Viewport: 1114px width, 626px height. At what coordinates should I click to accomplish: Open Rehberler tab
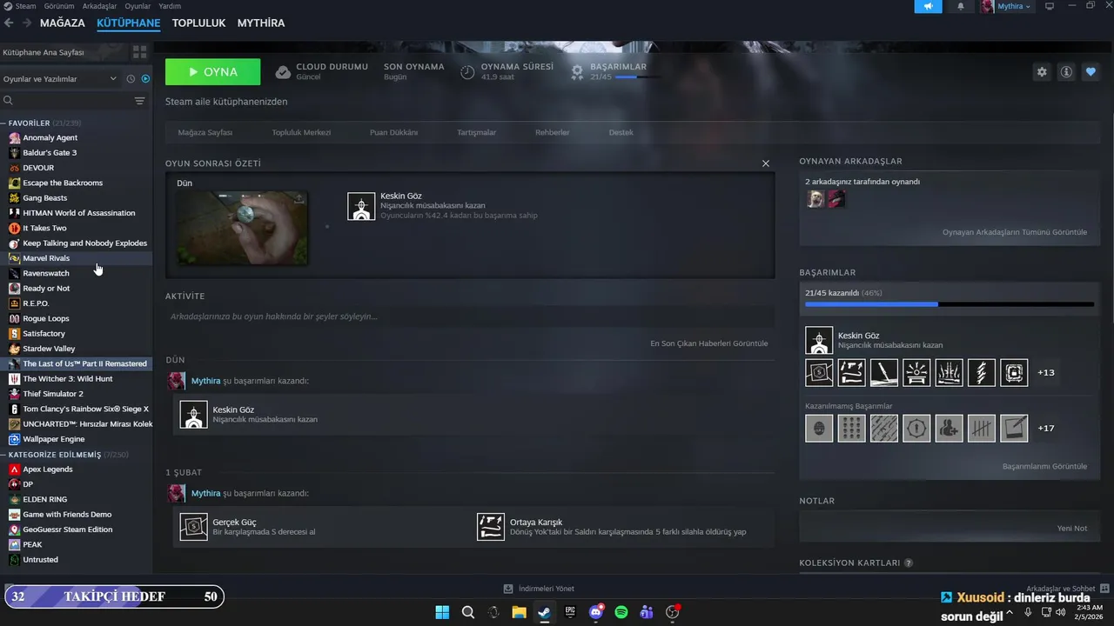(553, 133)
